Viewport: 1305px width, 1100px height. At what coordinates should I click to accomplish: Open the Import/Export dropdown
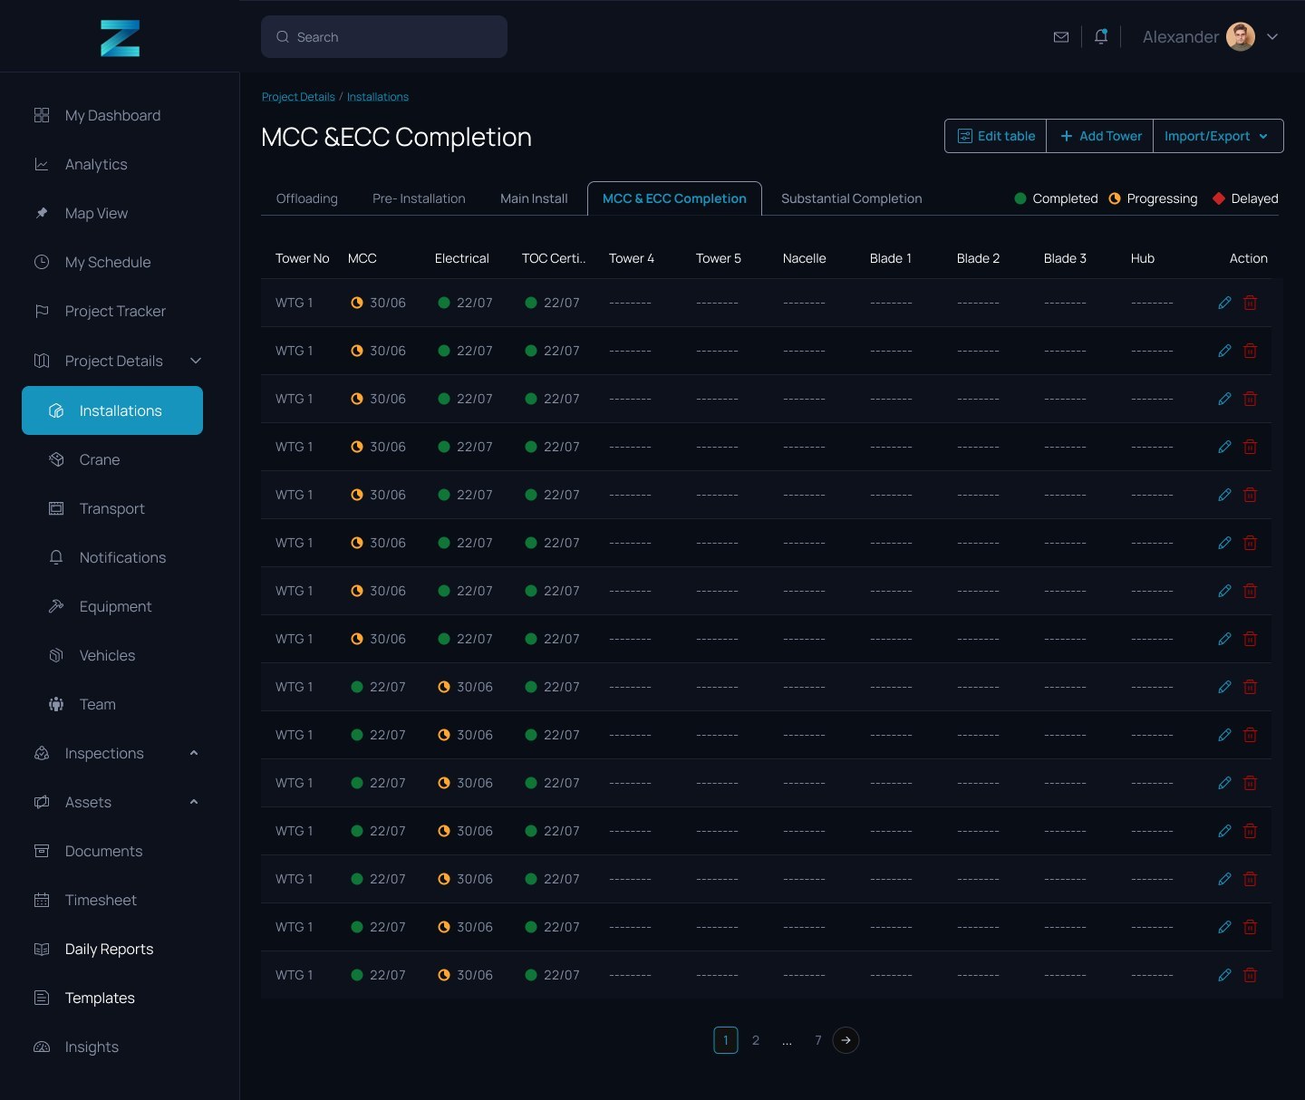pos(1218,136)
